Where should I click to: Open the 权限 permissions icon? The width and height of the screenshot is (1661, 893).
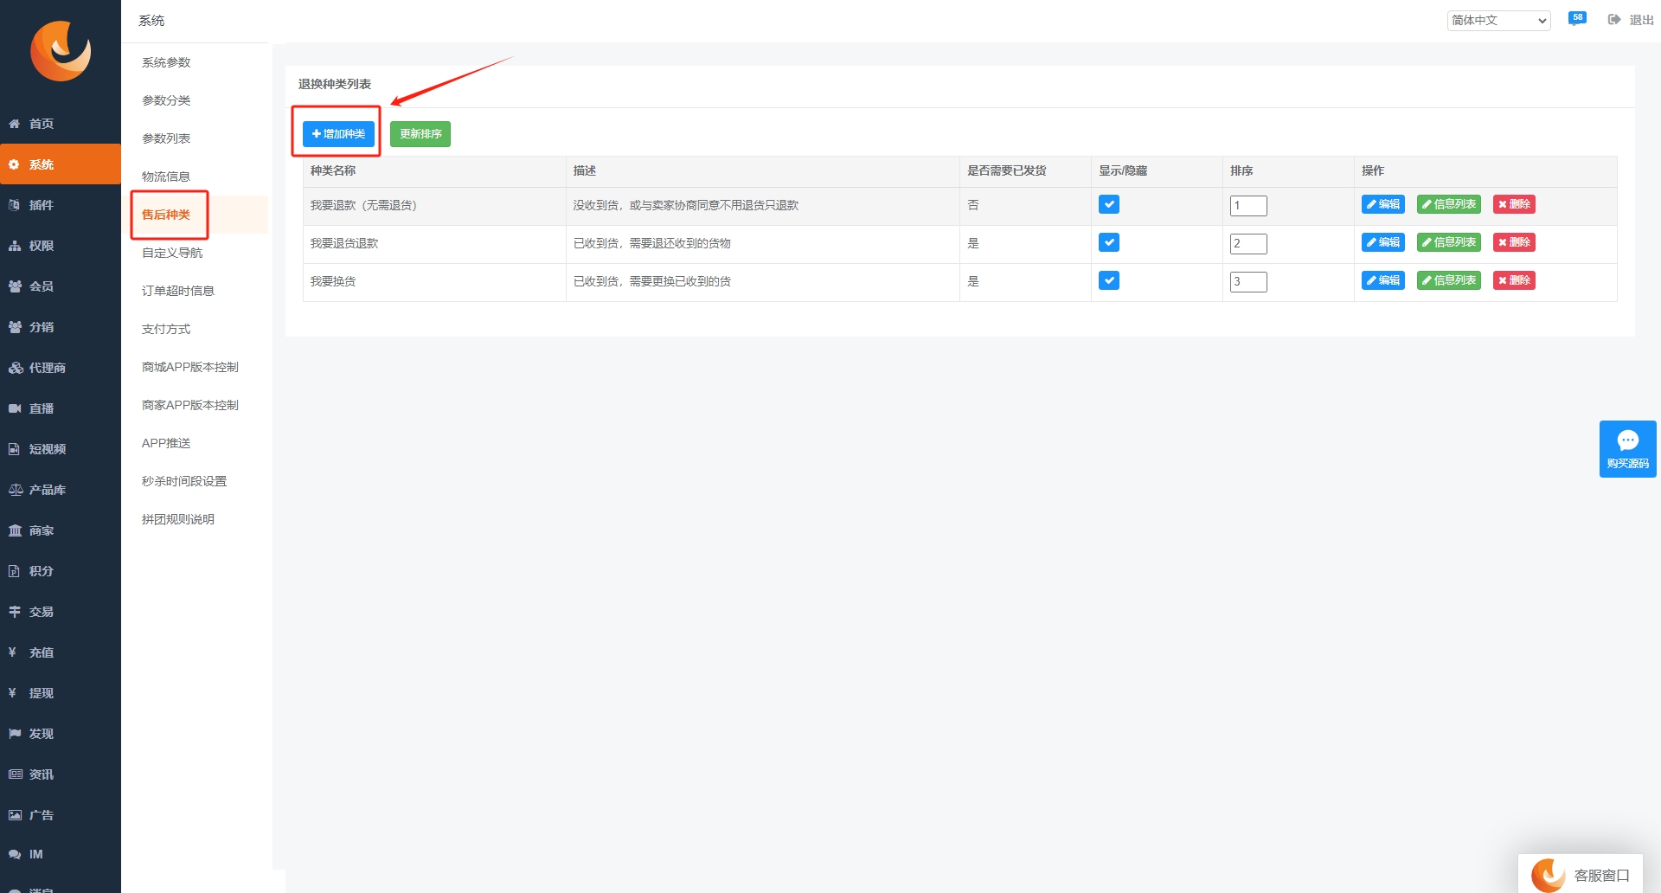point(15,246)
